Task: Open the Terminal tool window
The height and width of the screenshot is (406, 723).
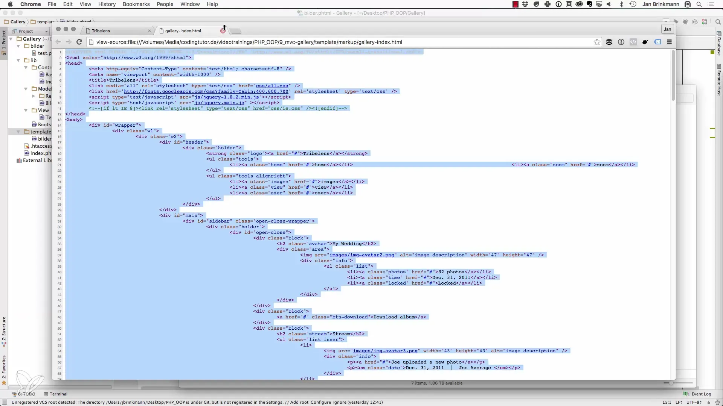Action: coord(55,394)
